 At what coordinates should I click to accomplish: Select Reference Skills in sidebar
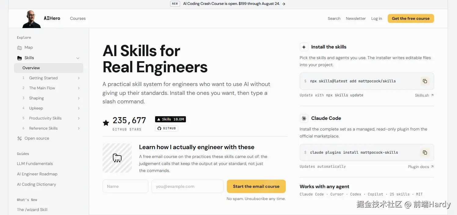pyautogui.click(x=43, y=128)
